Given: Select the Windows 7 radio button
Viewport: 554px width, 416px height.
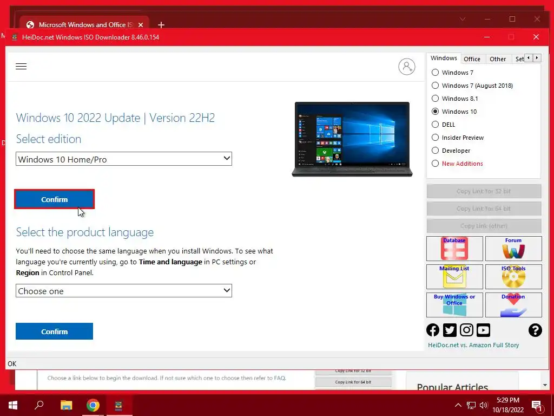Looking at the screenshot, I should 436,73.
